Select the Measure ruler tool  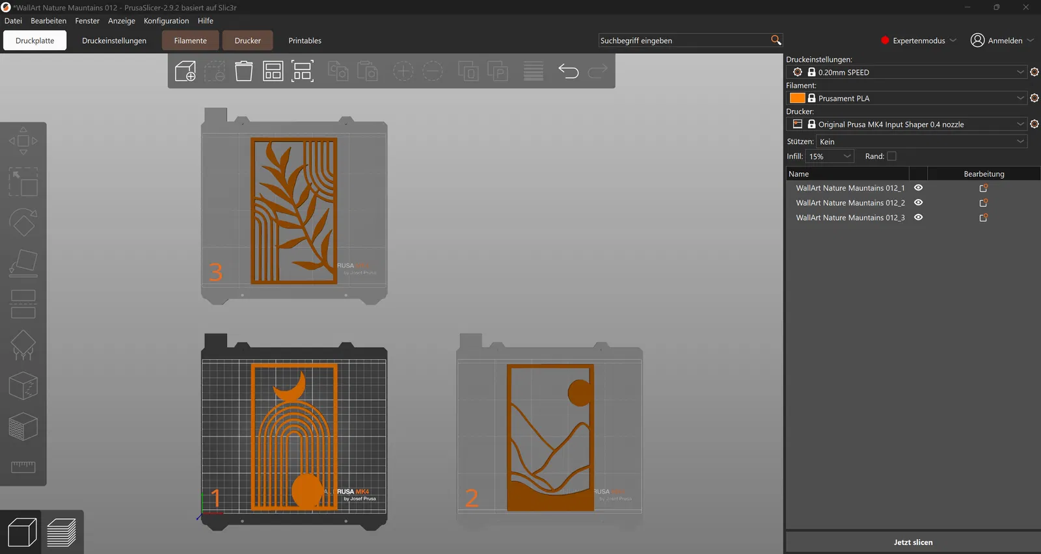(23, 467)
